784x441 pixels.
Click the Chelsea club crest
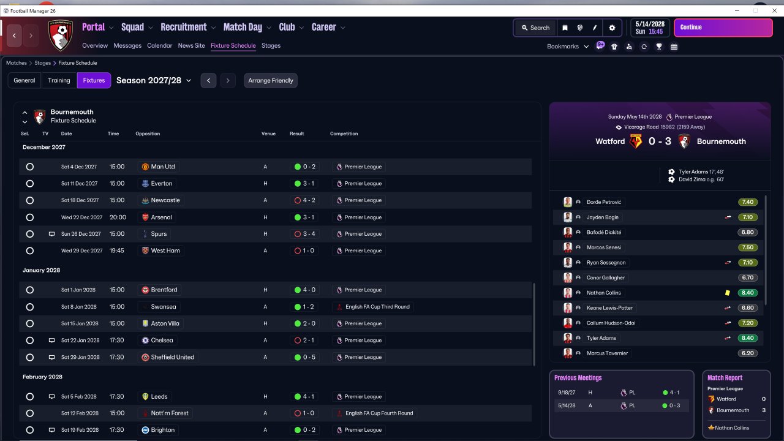click(x=145, y=340)
